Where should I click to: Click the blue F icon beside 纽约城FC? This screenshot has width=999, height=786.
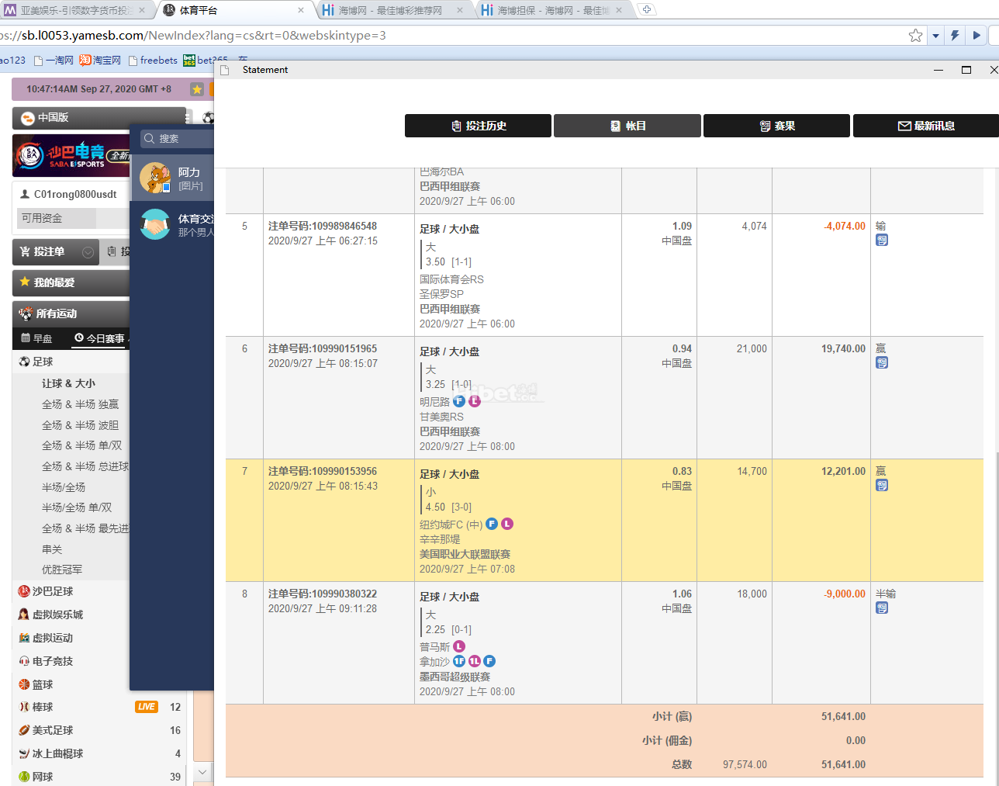point(492,524)
